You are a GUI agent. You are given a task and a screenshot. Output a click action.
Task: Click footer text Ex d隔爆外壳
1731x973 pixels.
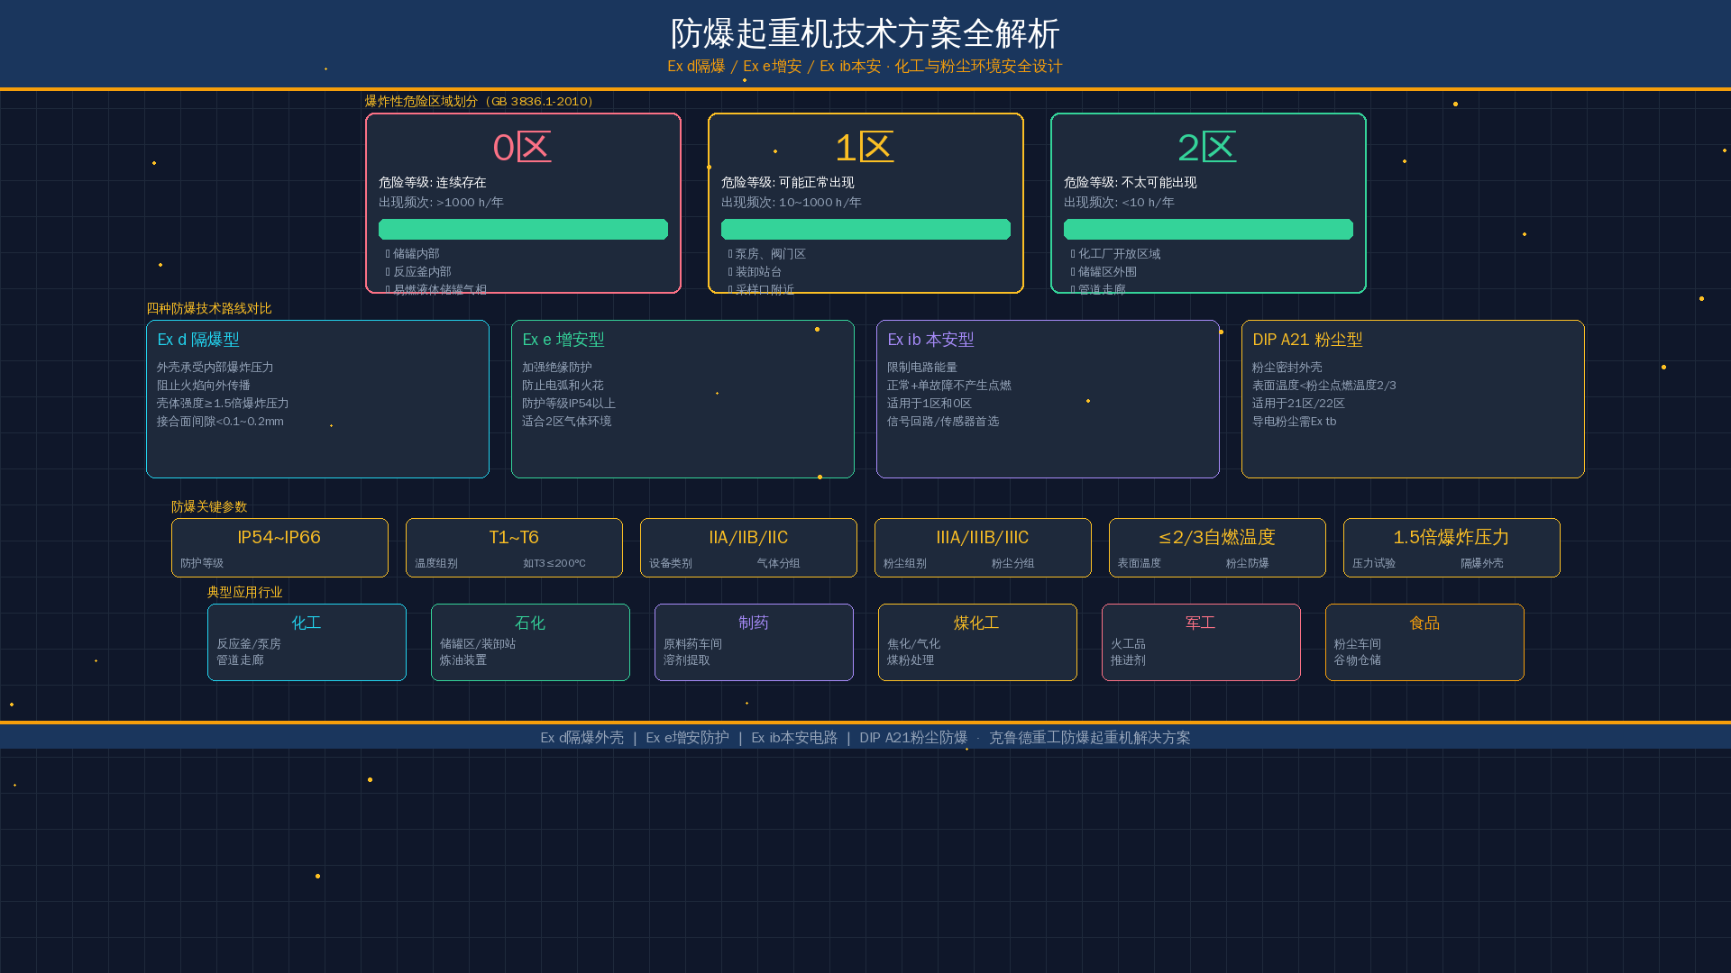[x=582, y=738]
